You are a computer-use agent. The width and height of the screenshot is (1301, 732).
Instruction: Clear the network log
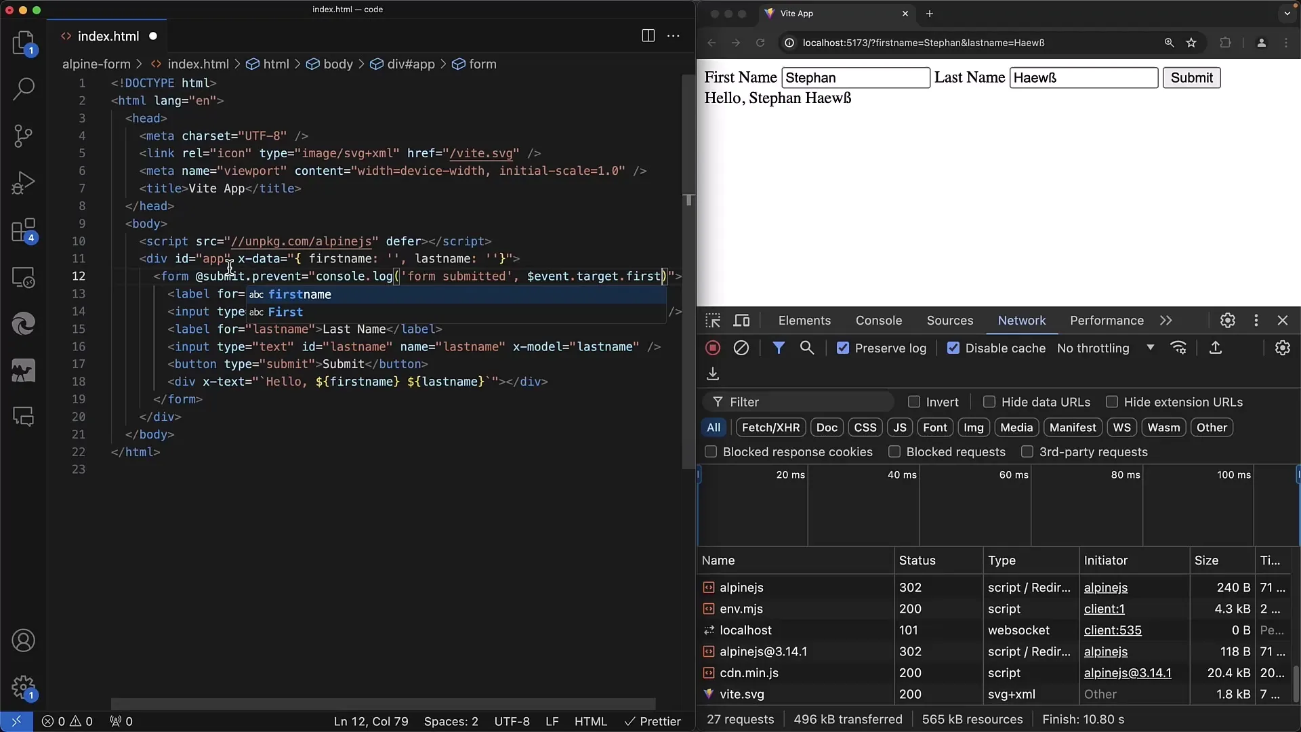tap(741, 348)
